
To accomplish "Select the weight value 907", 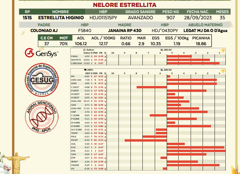I will (x=171, y=18).
